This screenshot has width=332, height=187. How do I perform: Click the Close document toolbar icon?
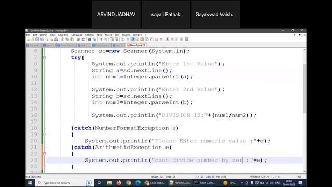click(47, 39)
